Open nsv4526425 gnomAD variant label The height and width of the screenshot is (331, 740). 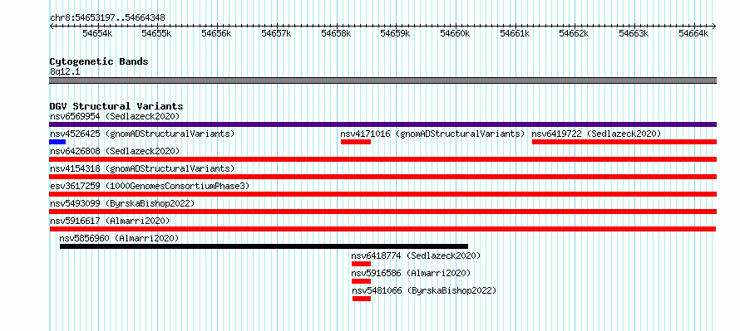[142, 134]
